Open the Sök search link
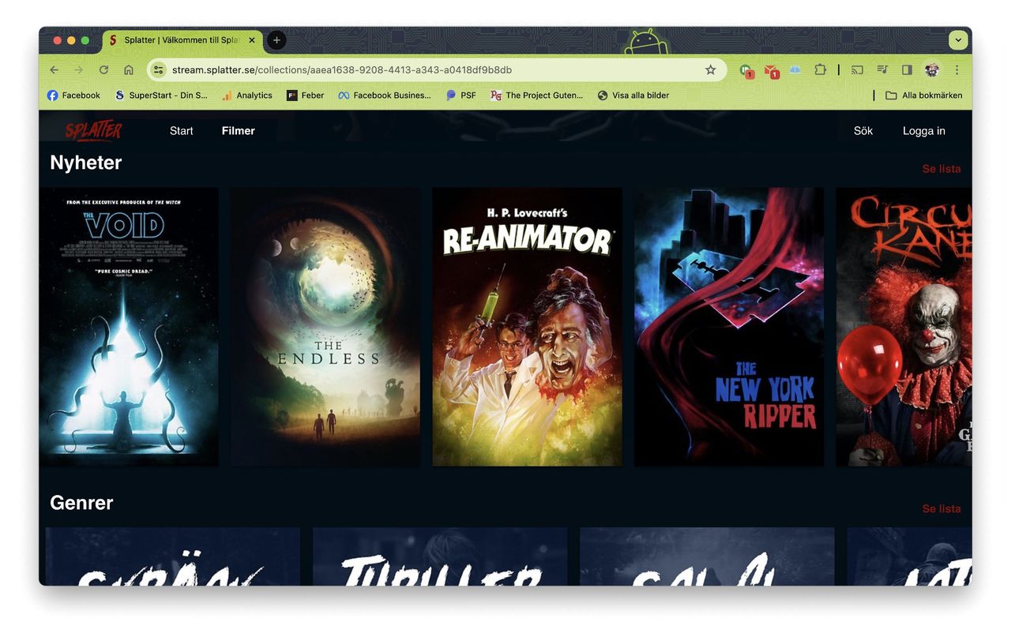 (863, 131)
